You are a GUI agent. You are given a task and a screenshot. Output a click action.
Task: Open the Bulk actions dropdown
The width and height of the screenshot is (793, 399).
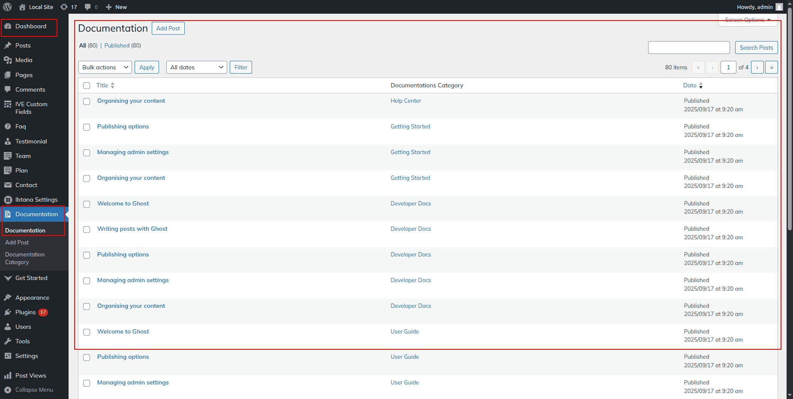point(105,67)
